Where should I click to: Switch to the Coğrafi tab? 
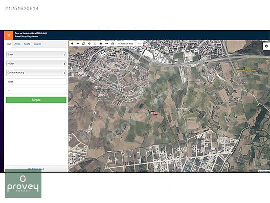(37, 44)
